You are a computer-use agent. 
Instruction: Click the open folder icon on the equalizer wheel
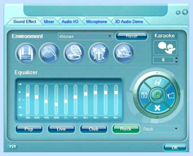click(171, 95)
